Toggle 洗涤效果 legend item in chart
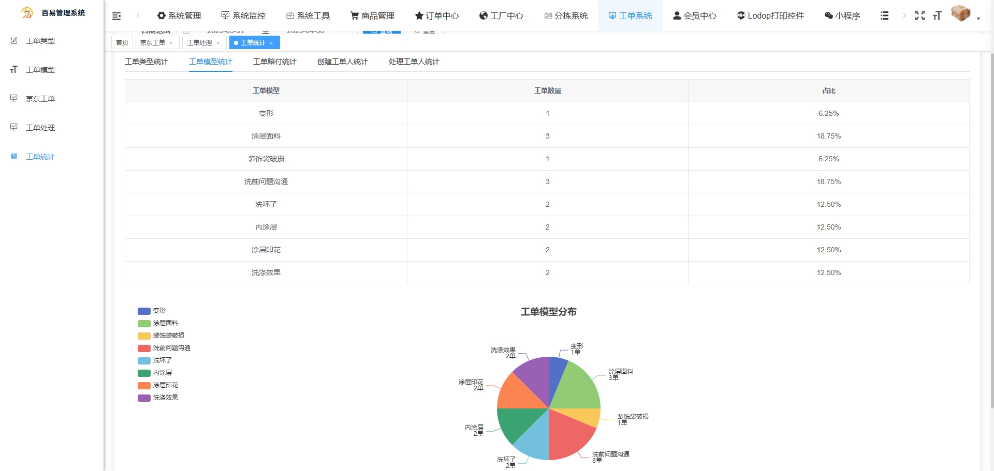This screenshot has height=471, width=994. click(x=158, y=398)
